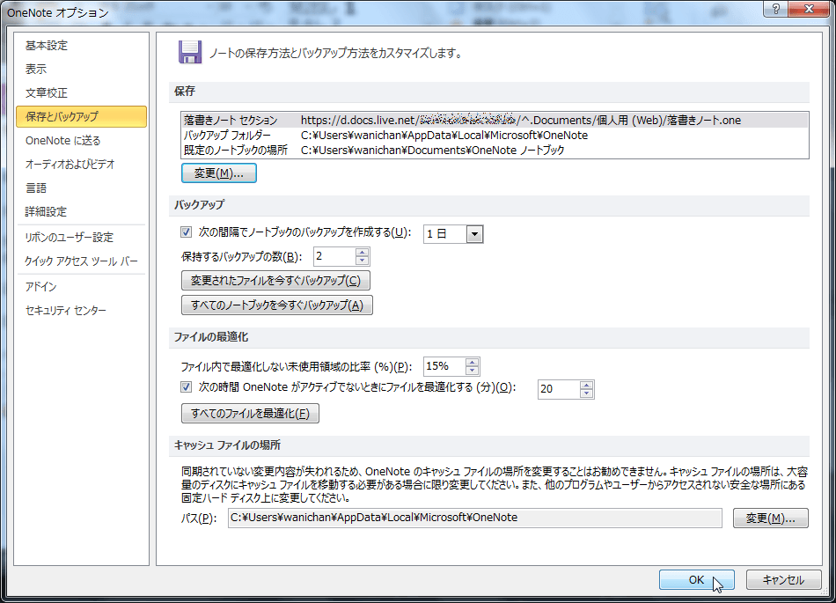Open クイック アクセス ツール バー settings

point(82,261)
